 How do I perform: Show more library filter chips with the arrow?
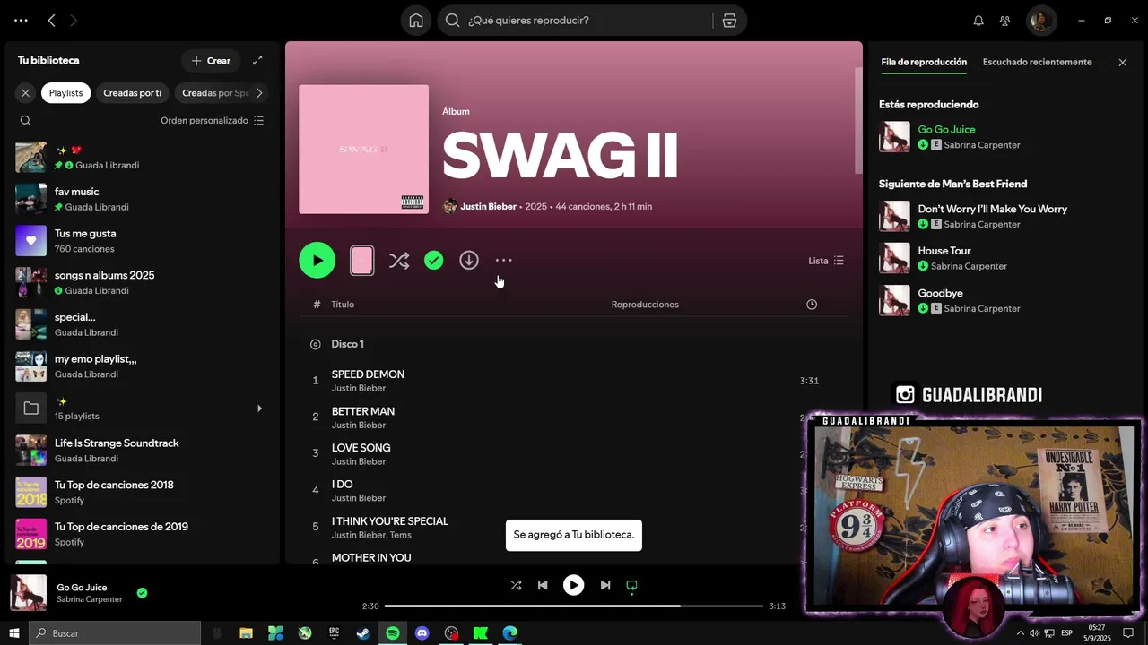[x=259, y=92]
